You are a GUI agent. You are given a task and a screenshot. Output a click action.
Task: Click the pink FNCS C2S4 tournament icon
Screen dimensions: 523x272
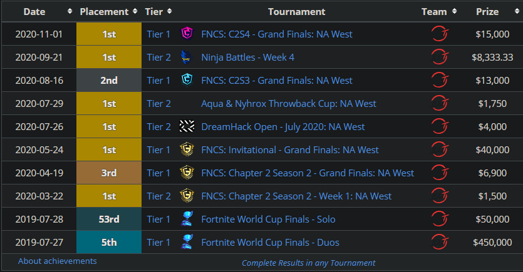pos(187,34)
